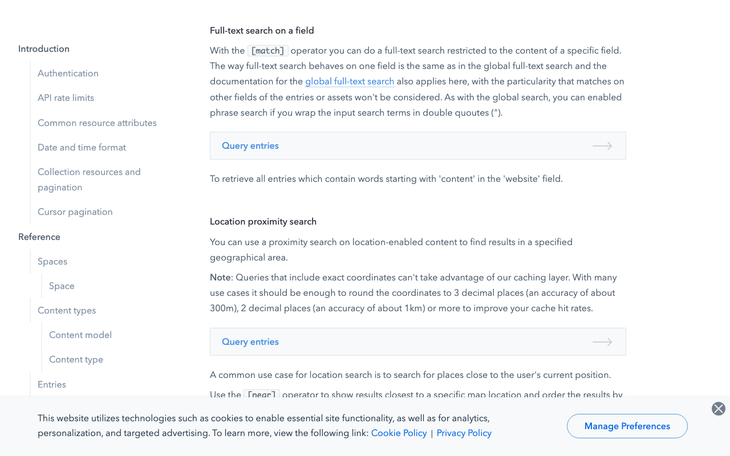Click the Manage Preferences button
Viewport: 730px width, 456px height.
627,426
